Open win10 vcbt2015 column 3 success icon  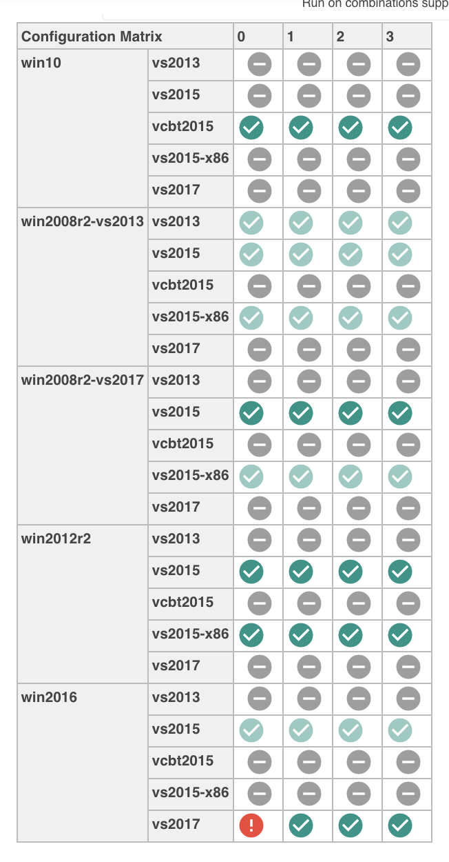point(399,128)
